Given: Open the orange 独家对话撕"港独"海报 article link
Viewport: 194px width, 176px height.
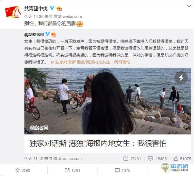Looking at the screenshot, I should 91,62.
